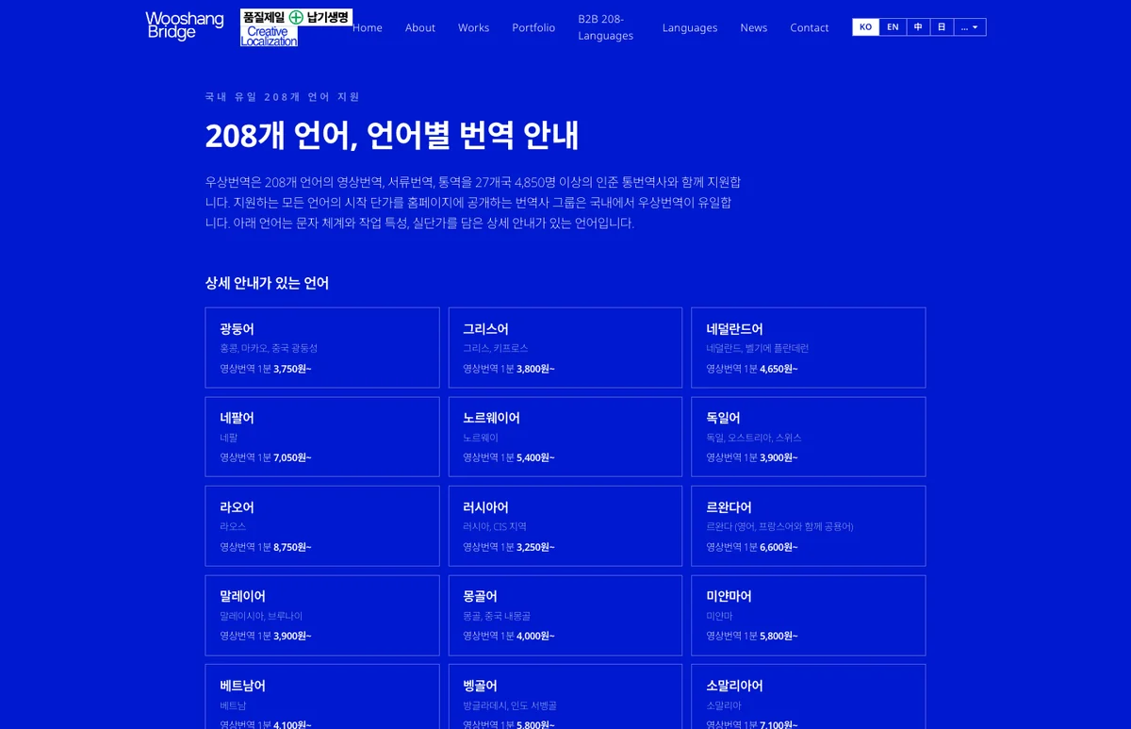1131x729 pixels.
Task: Click the 3,750원~ price in 광둥어 card
Action: coord(292,369)
